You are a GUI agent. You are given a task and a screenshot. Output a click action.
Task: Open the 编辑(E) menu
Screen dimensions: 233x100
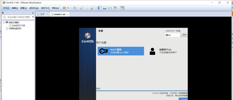tap(15, 8)
